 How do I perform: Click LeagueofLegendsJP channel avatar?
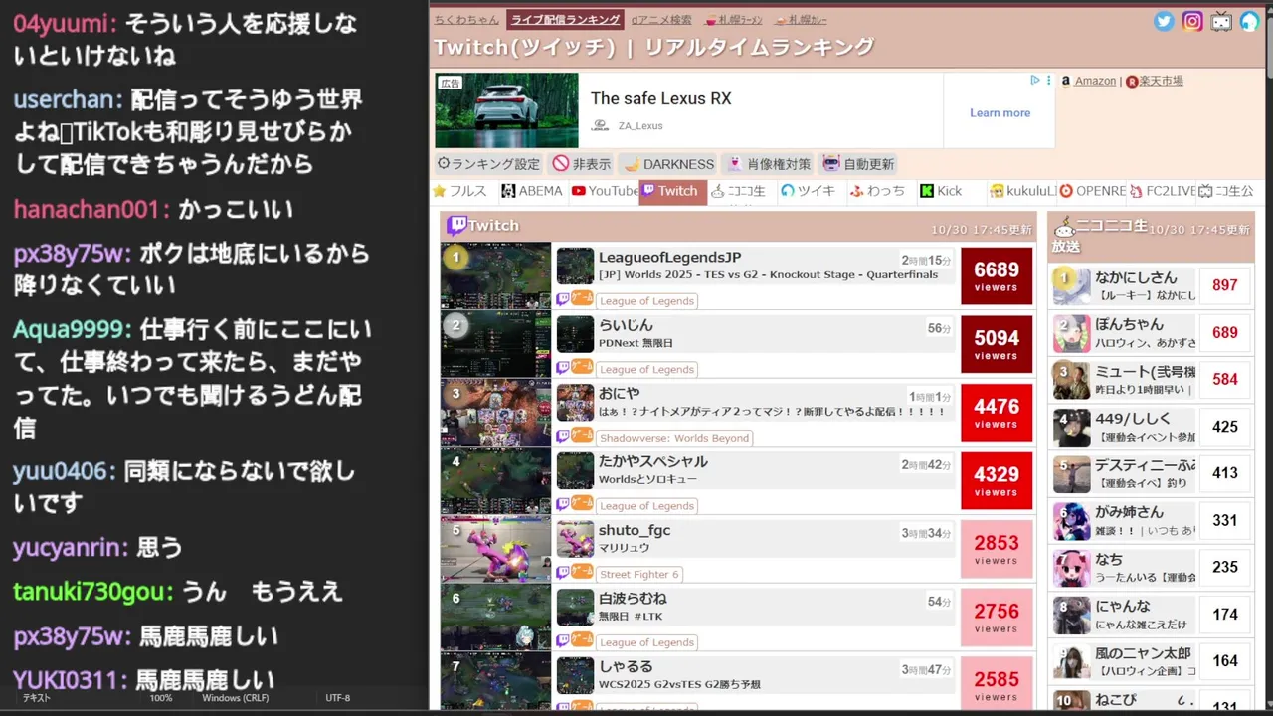575,267
